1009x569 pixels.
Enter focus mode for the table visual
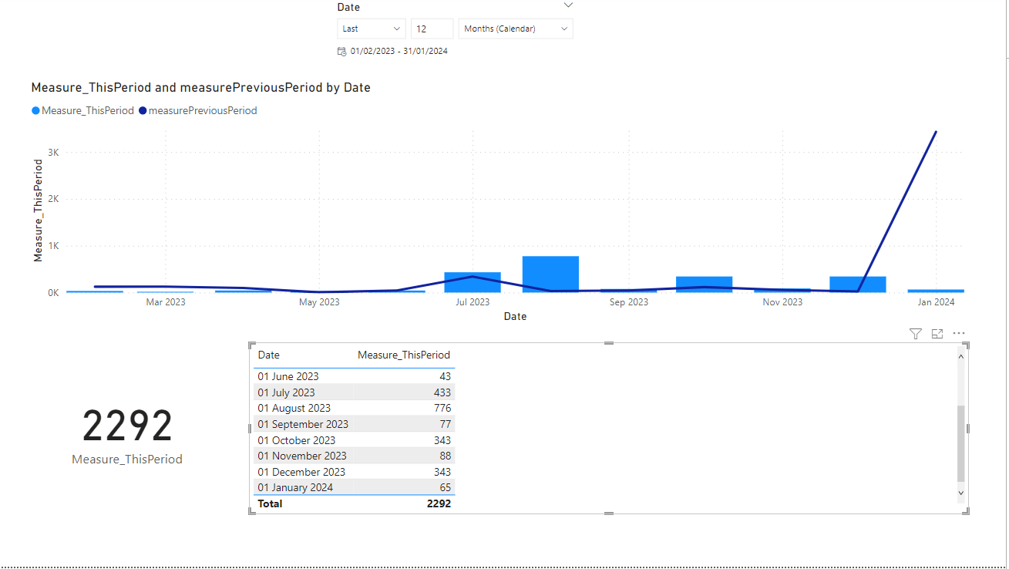[937, 334]
